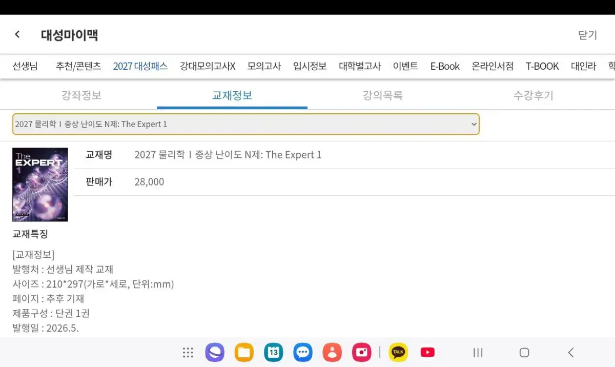Open the E-Book menu item
Viewport: 615px width, 367px height.
(445, 66)
